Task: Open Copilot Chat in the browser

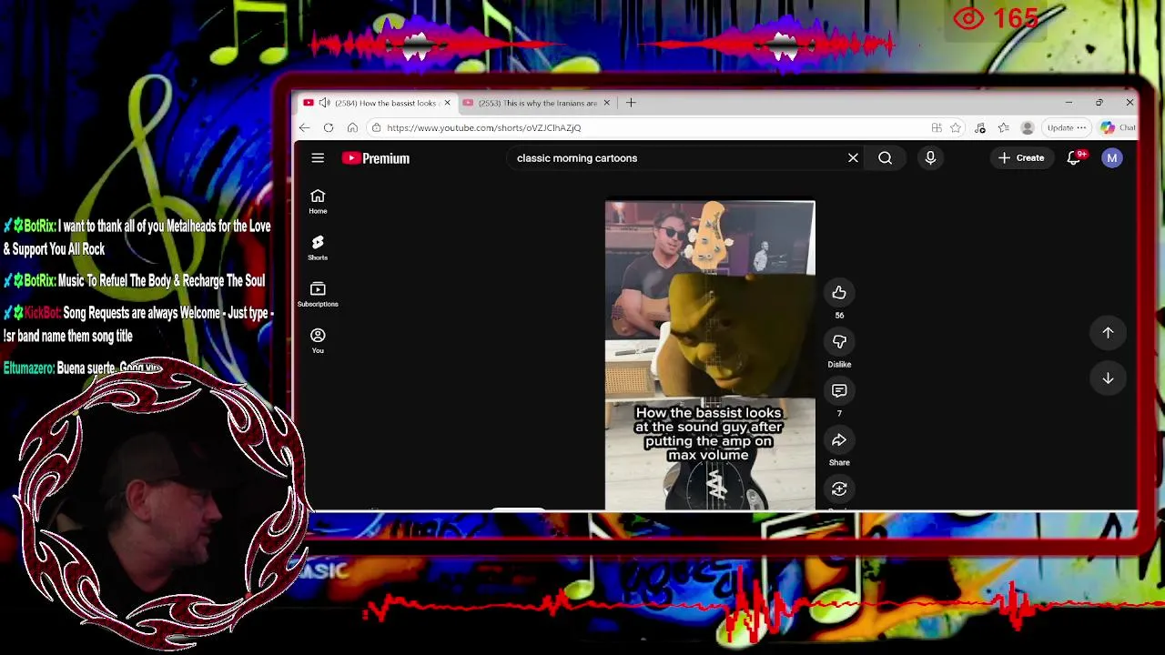Action: click(1118, 127)
